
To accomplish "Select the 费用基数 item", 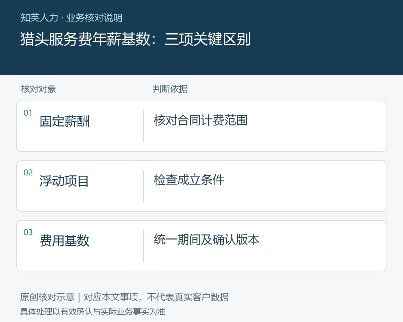I will coord(64,241).
